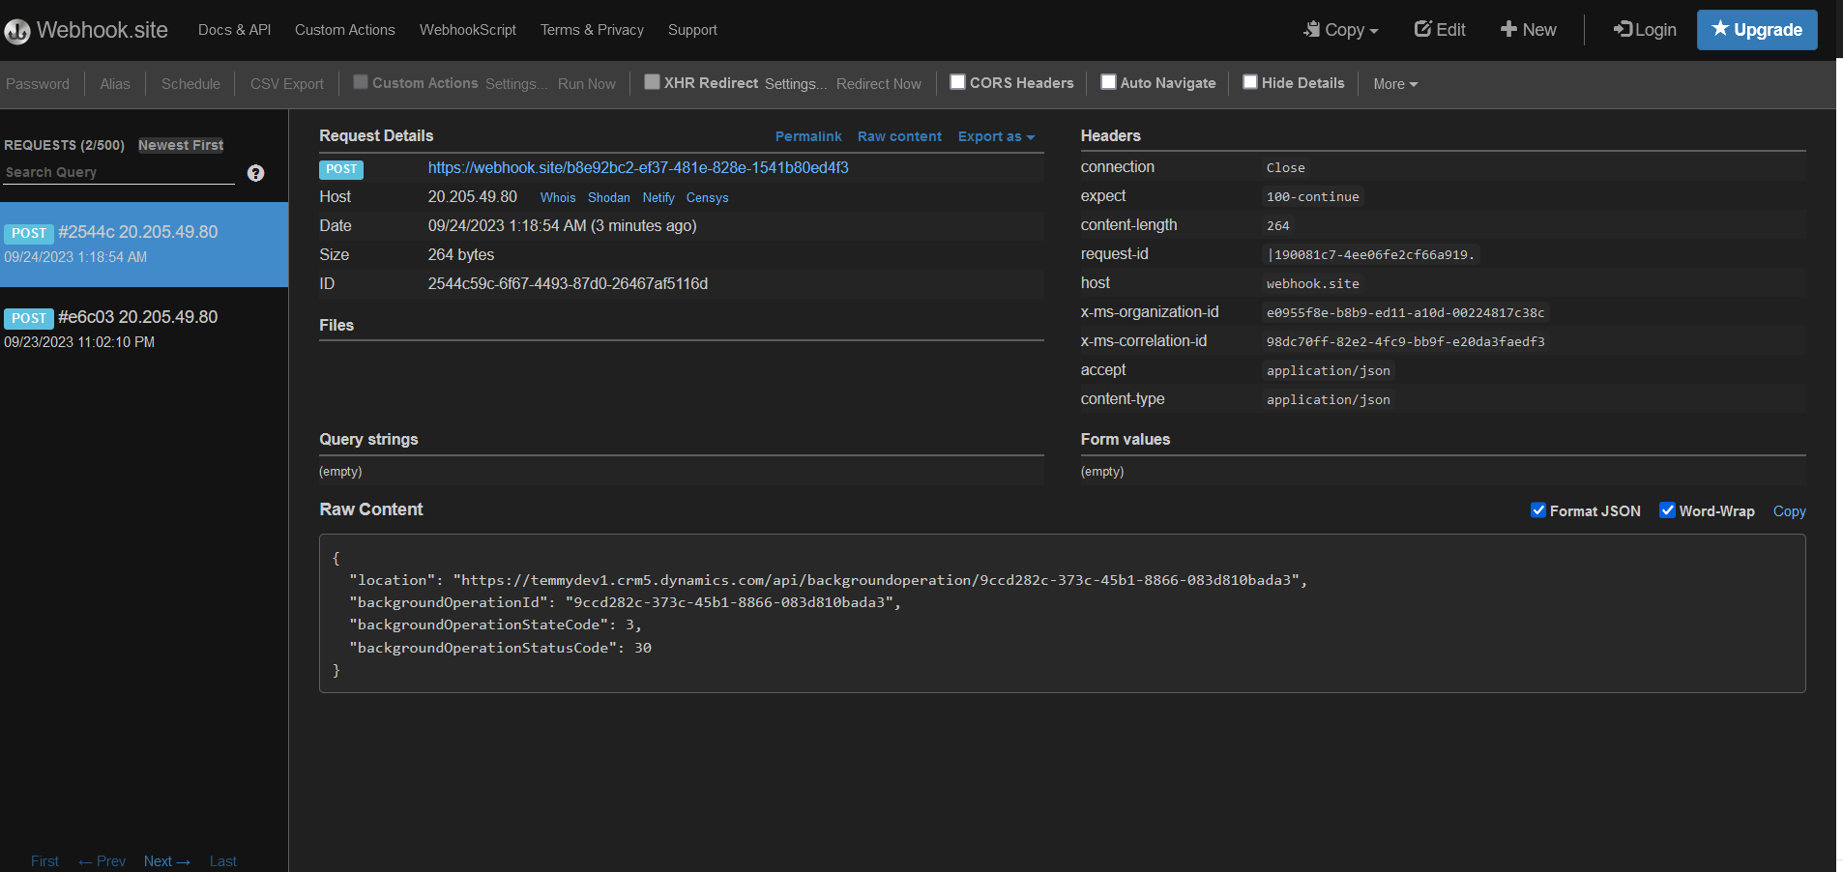Open XHR Redirect Settings link
The image size is (1843, 872).
click(x=796, y=84)
